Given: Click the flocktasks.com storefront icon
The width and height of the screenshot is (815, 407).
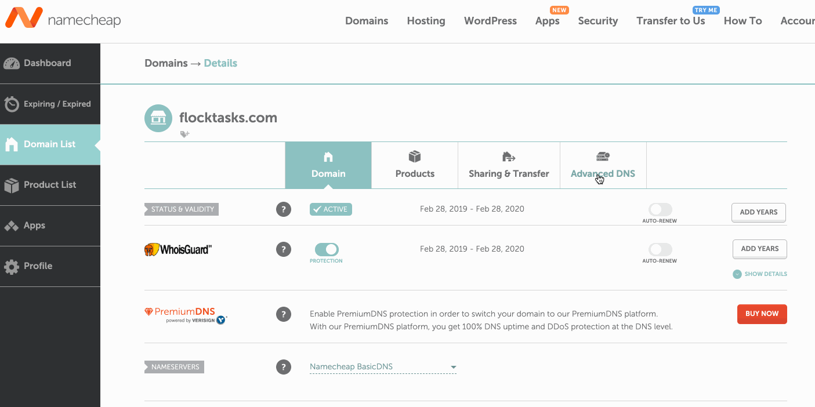Looking at the screenshot, I should click(x=158, y=118).
